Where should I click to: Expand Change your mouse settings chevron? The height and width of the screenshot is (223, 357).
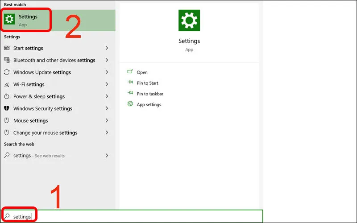(x=107, y=132)
